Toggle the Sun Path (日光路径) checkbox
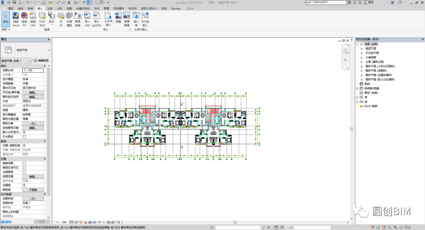 24,137
